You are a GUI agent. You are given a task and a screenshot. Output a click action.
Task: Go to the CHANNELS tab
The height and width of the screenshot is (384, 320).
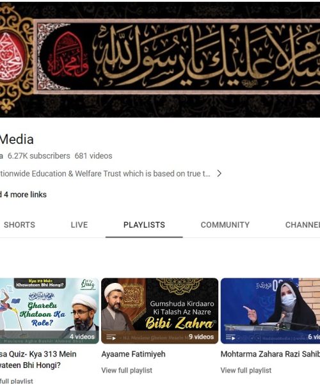pos(303,225)
